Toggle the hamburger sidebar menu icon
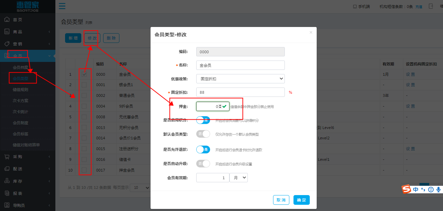Image resolution: width=443 pixels, height=211 pixels. click(x=62, y=6)
